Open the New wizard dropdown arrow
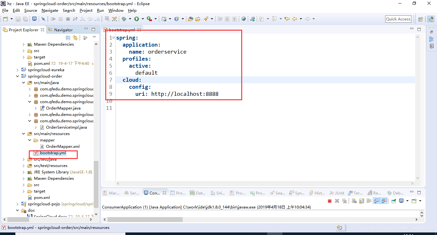 pyautogui.click(x=12, y=19)
